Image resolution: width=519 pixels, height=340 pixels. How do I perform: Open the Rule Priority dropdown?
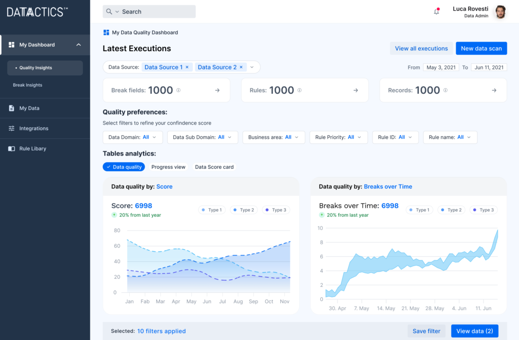(x=338, y=137)
